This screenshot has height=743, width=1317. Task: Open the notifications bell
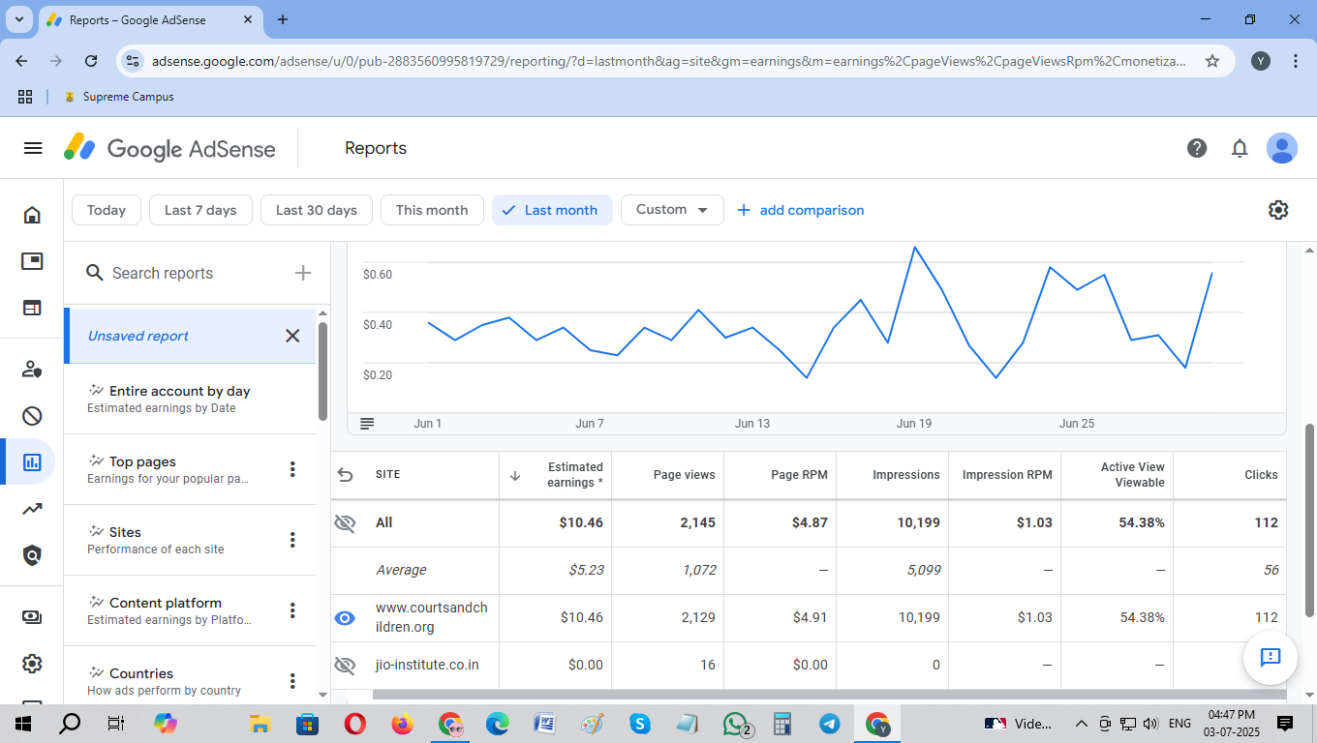(x=1240, y=148)
